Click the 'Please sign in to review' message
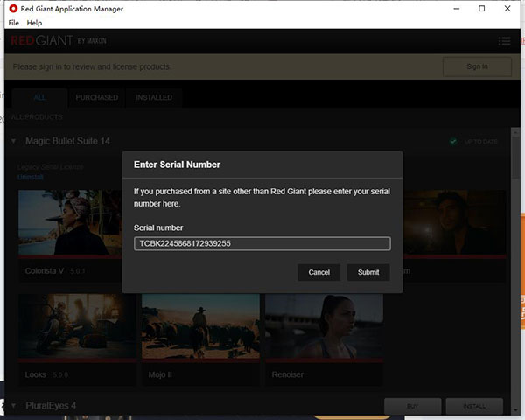 tap(92, 66)
